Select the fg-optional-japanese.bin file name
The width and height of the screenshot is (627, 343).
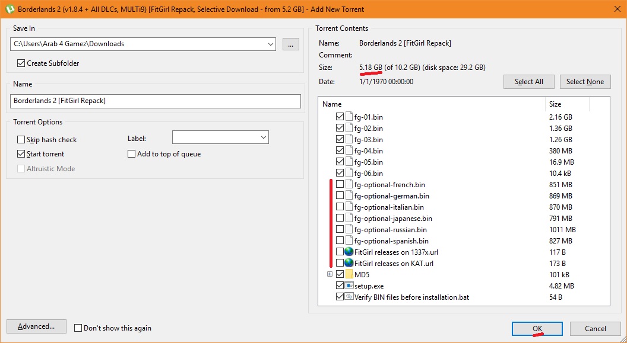click(393, 218)
